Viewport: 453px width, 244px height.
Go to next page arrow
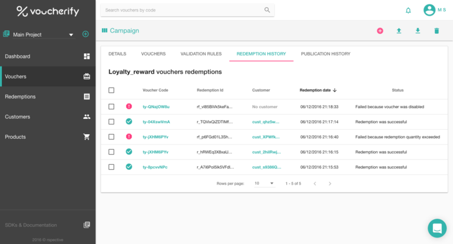point(330,184)
